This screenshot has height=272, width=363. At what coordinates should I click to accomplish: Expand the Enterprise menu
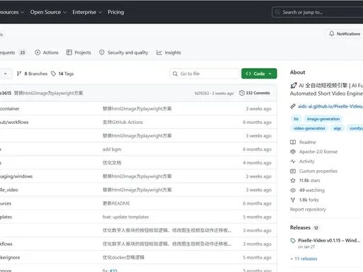pos(87,12)
